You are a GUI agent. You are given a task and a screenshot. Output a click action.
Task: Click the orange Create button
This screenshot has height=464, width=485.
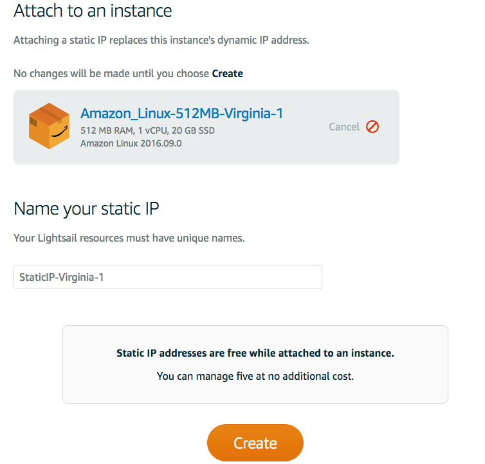point(255,443)
